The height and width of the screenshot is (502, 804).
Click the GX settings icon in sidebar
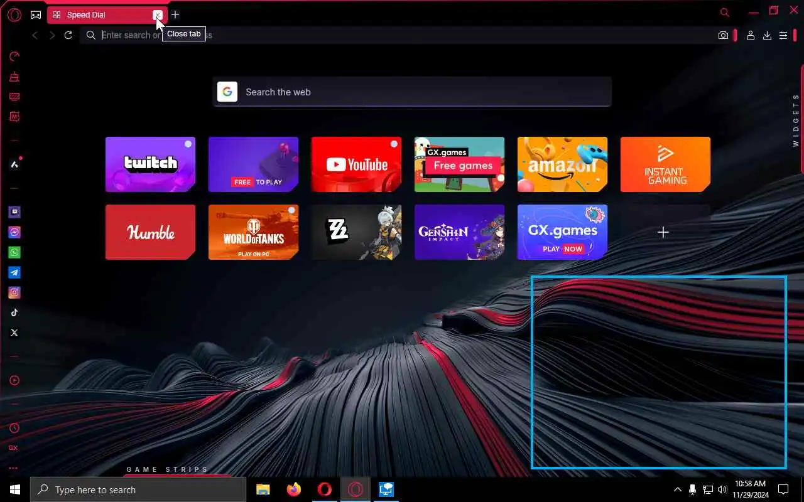tap(13, 448)
